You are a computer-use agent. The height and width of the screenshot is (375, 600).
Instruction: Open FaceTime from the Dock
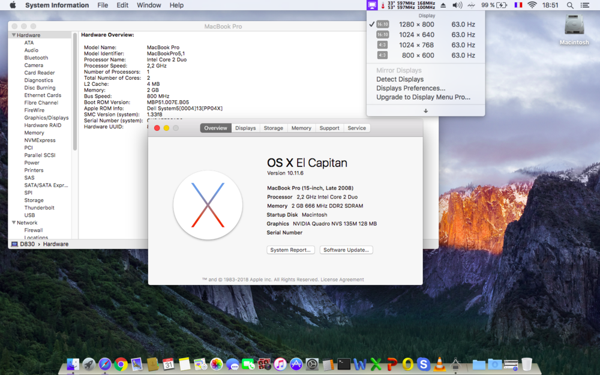pos(248,364)
